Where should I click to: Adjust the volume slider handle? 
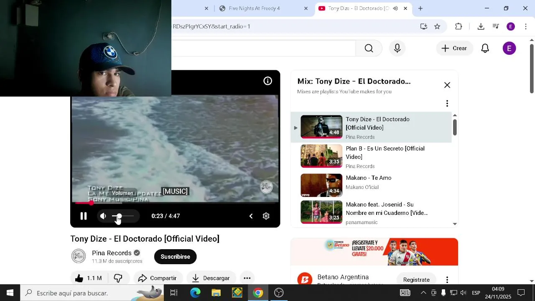coord(119,216)
